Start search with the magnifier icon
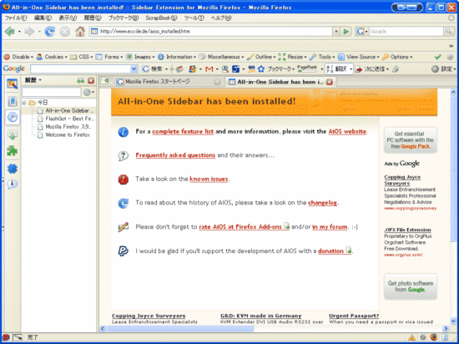This screenshot has width=459, height=344. (x=448, y=31)
